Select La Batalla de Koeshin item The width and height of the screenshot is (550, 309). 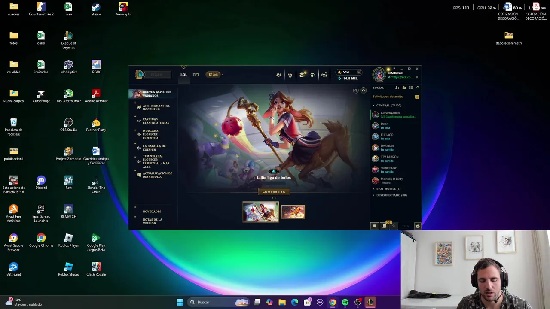pos(153,148)
